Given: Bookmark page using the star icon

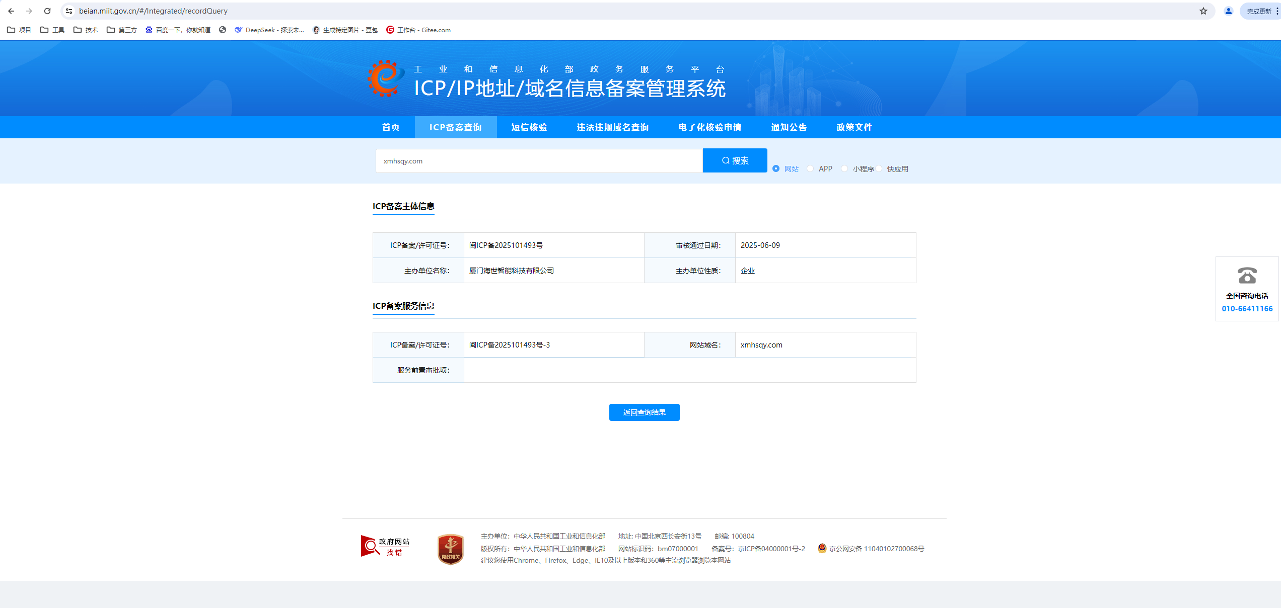Looking at the screenshot, I should pos(1203,11).
